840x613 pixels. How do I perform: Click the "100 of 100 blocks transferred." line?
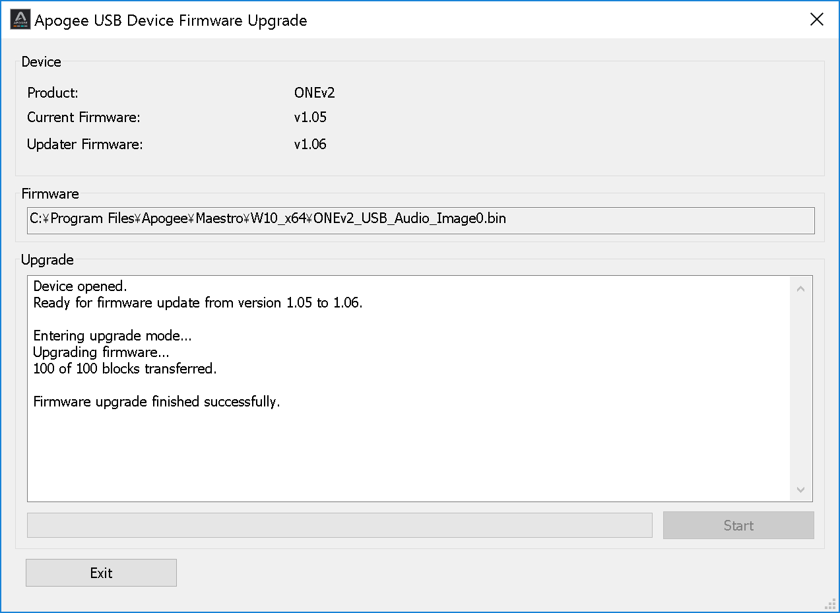point(125,368)
